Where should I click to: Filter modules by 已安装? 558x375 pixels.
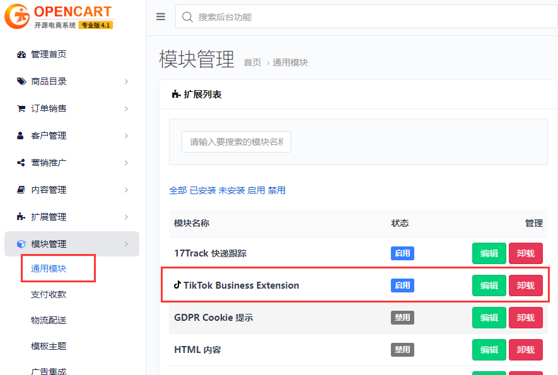pos(203,190)
